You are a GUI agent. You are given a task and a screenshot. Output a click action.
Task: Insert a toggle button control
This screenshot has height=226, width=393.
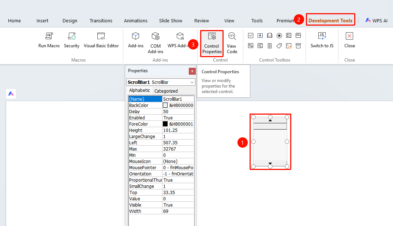[251, 46]
